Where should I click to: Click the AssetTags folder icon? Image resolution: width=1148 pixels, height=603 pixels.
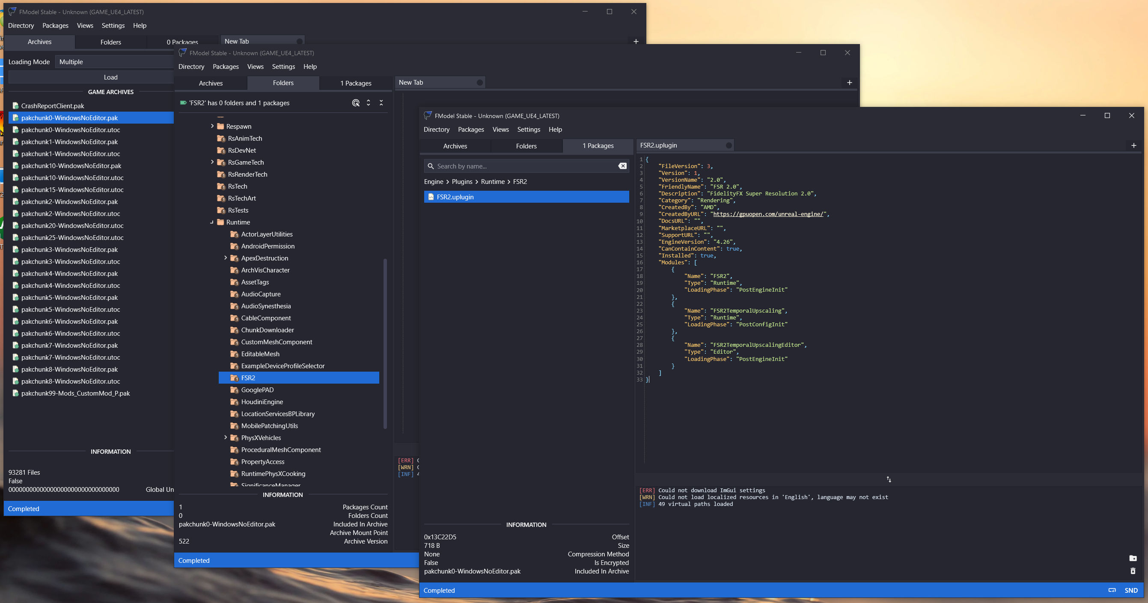[x=235, y=282]
